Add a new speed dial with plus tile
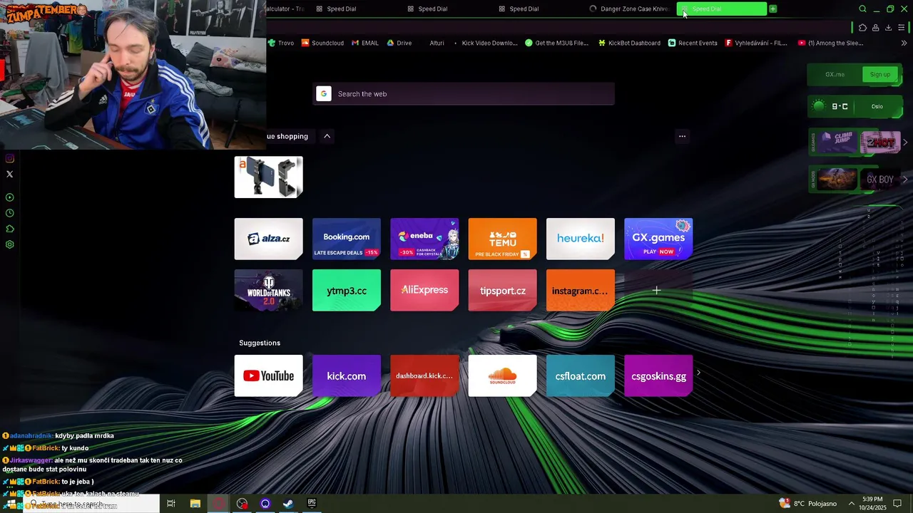913x513 pixels. [x=657, y=290]
